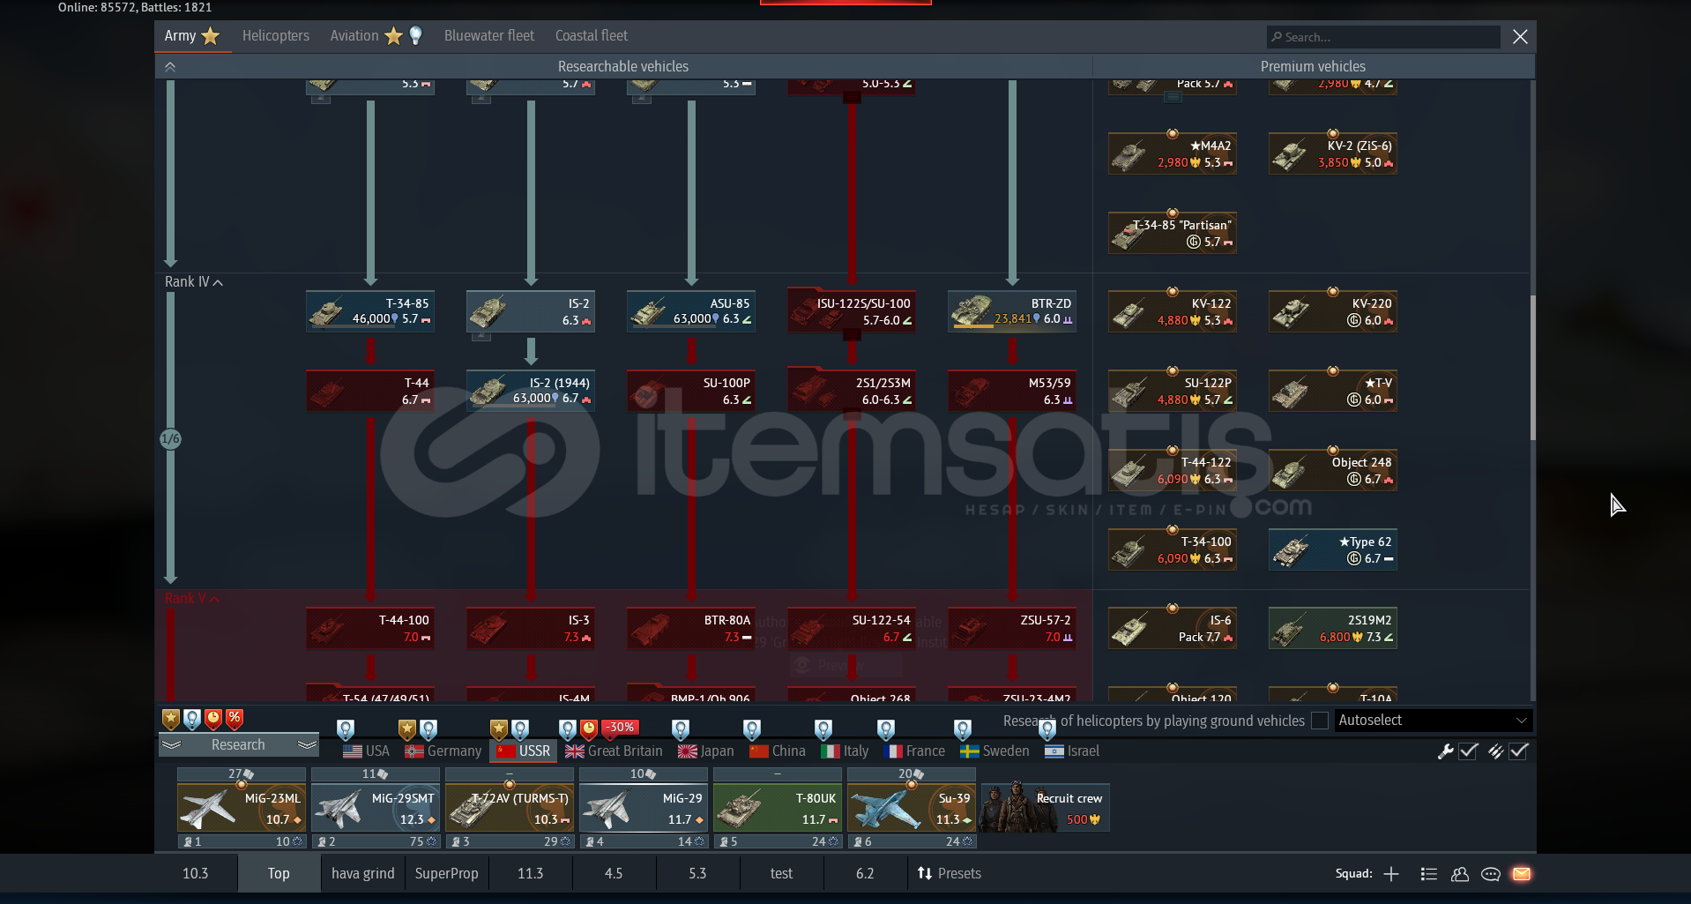Click the gold star booster icon above Research
This screenshot has height=904, width=1691.
171,719
